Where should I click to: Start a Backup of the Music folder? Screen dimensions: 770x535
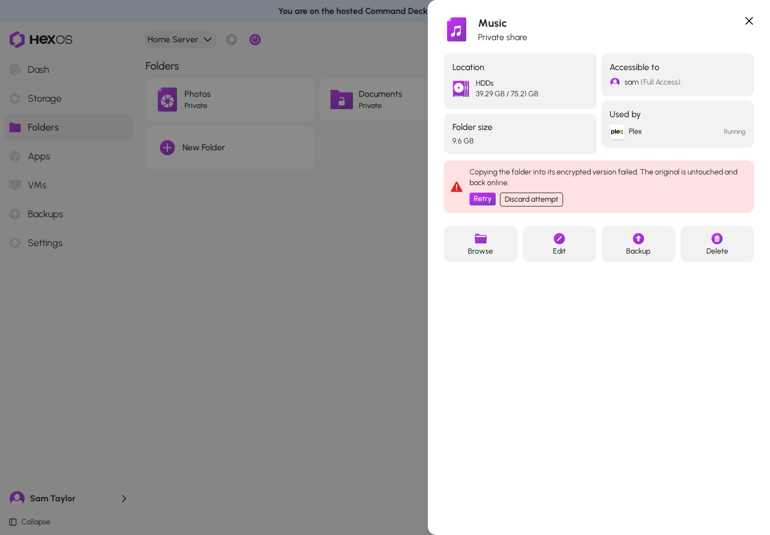click(638, 244)
